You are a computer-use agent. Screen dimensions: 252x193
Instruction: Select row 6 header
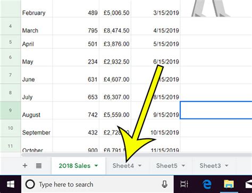point(10,57)
